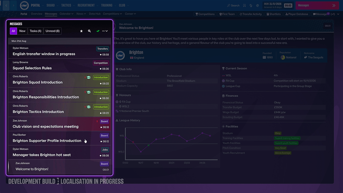Open the Transfer Activity shortcut
This screenshot has height=193, width=343.
251,14
